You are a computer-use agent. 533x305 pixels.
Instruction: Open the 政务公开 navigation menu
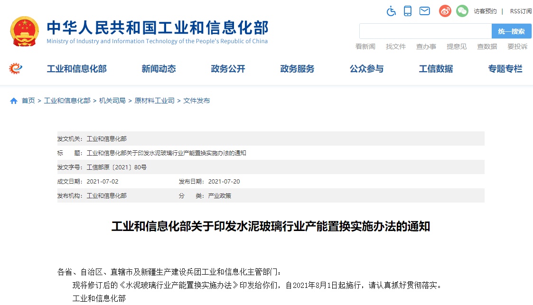pyautogui.click(x=228, y=69)
